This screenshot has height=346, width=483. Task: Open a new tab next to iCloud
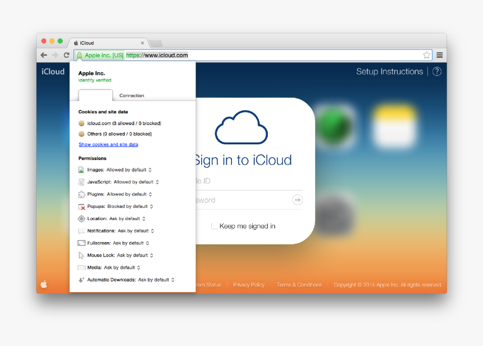tap(156, 43)
